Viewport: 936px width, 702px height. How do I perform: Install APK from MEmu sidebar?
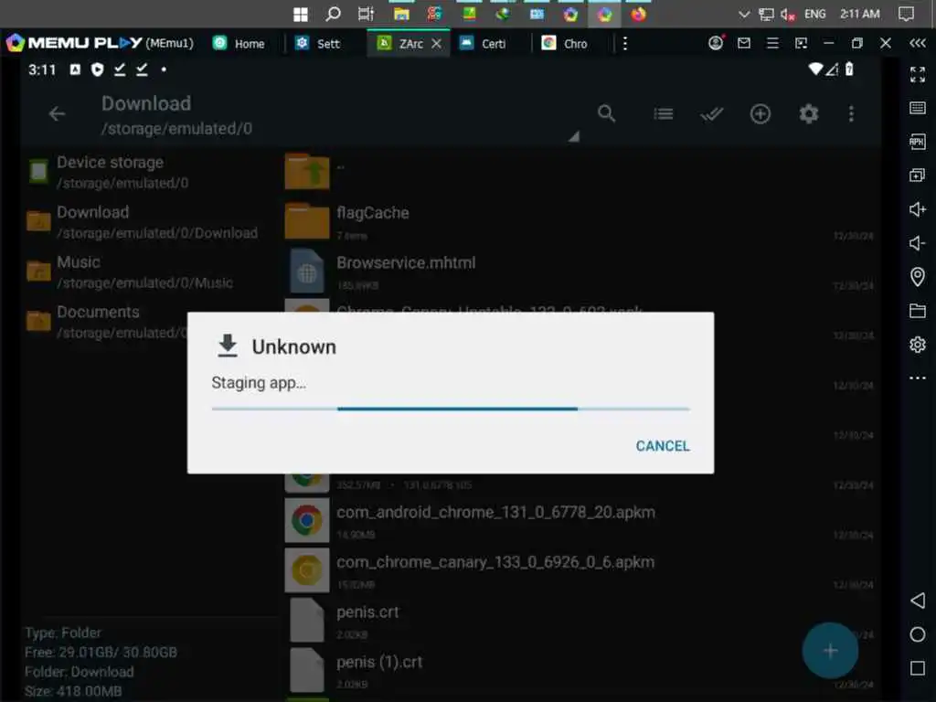(918, 142)
